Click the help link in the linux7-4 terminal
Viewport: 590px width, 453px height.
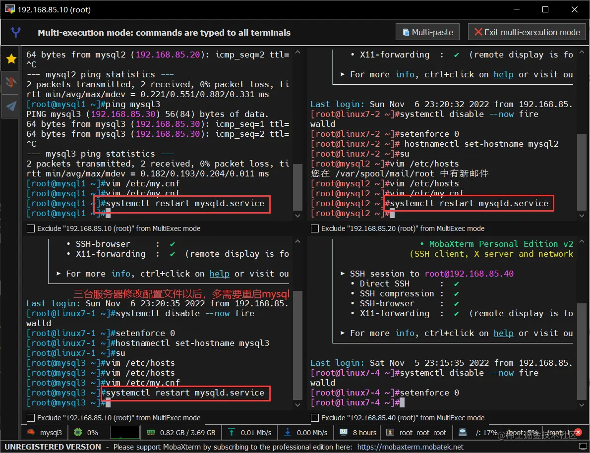[x=503, y=333]
